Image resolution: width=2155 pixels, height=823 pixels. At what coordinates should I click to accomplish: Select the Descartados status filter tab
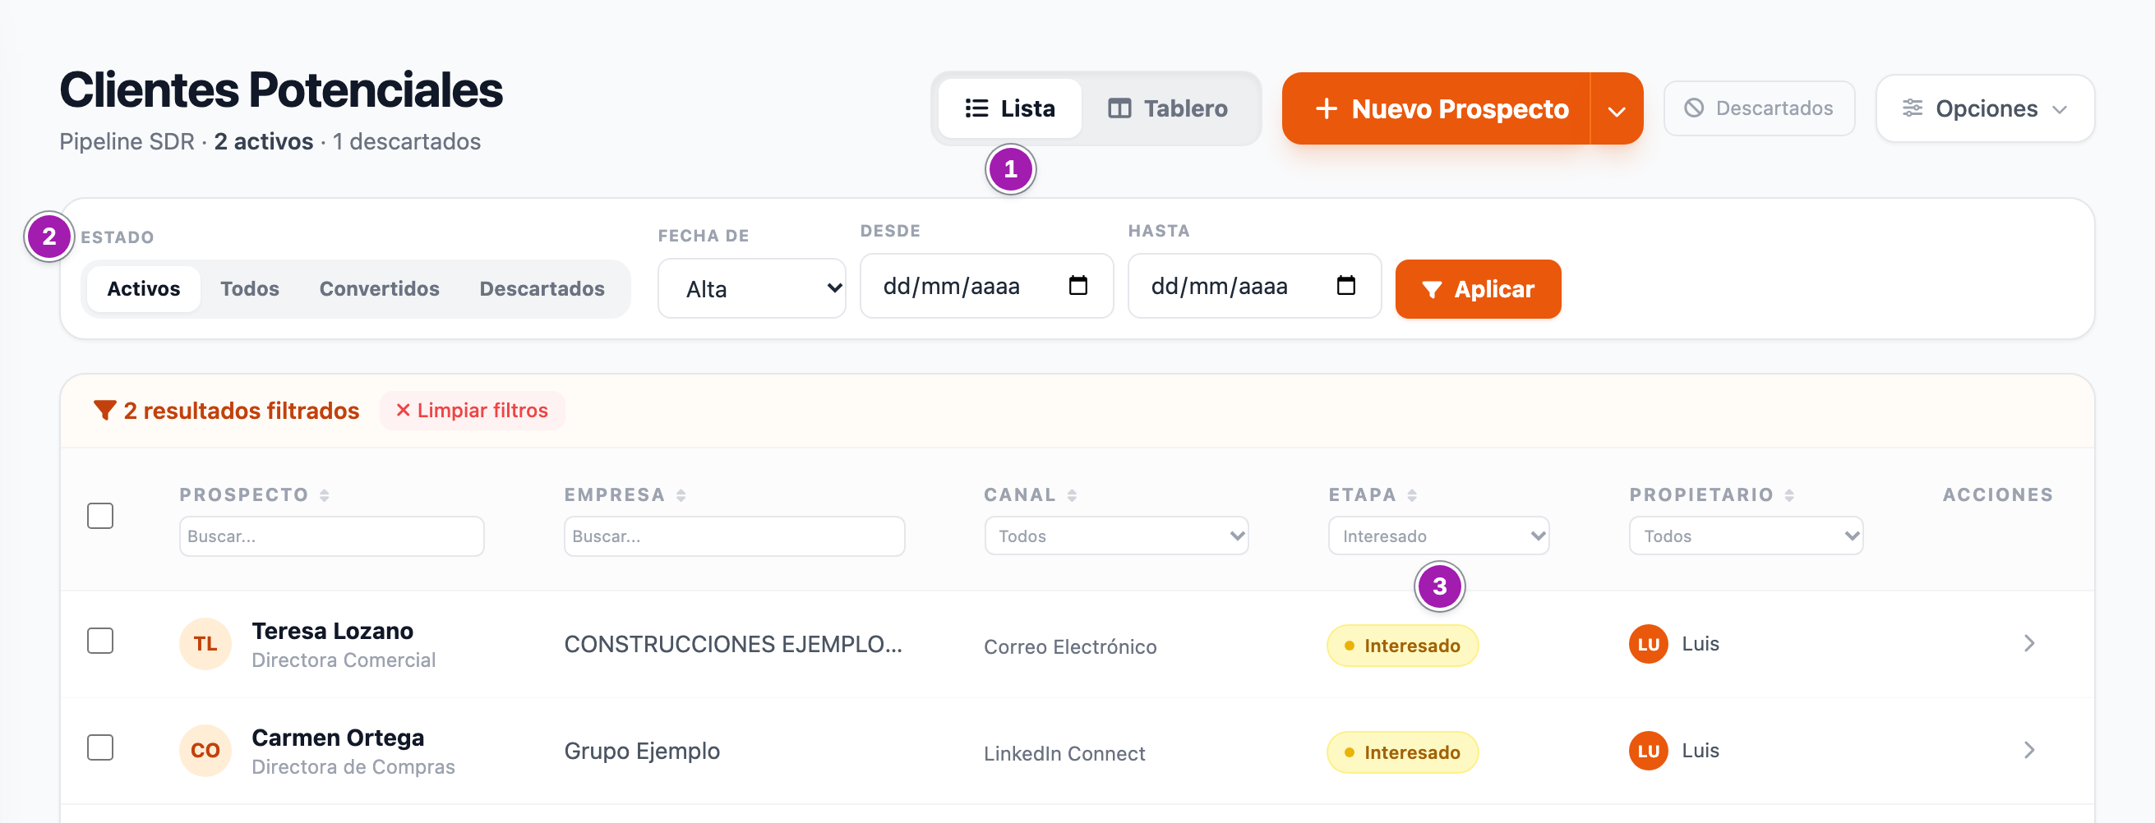pos(542,288)
